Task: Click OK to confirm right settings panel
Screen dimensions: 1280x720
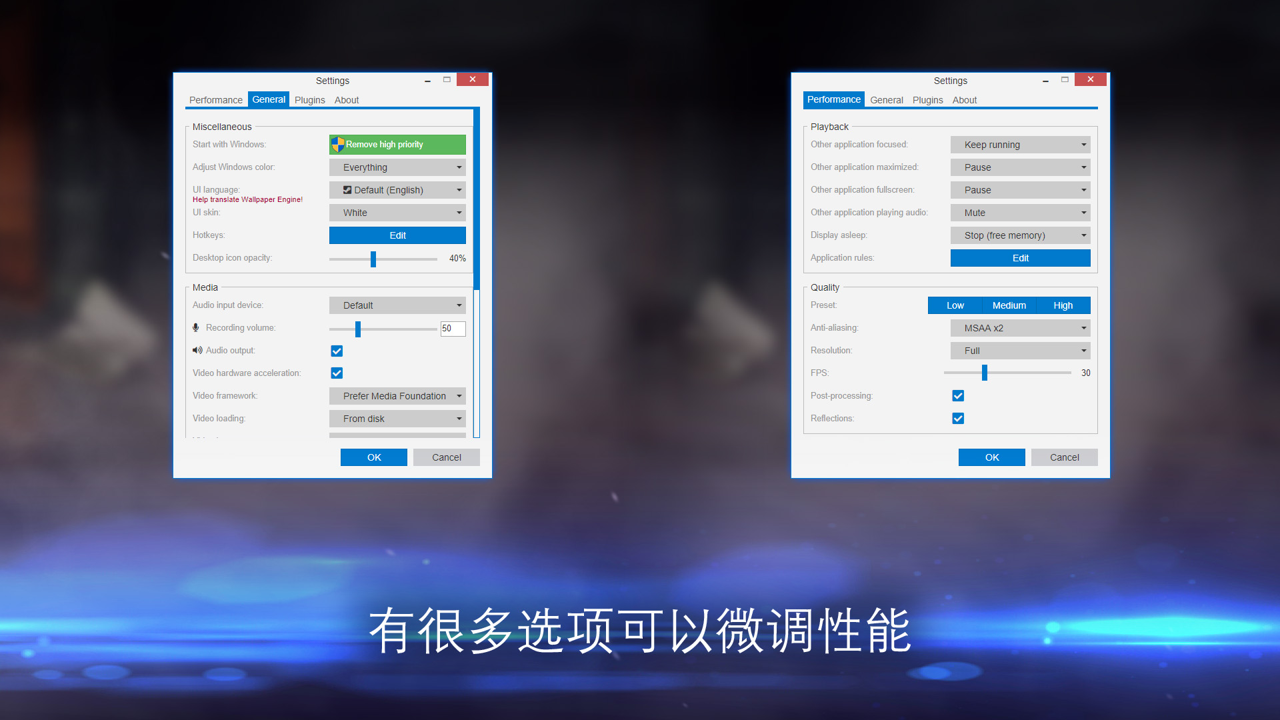Action: pos(991,457)
